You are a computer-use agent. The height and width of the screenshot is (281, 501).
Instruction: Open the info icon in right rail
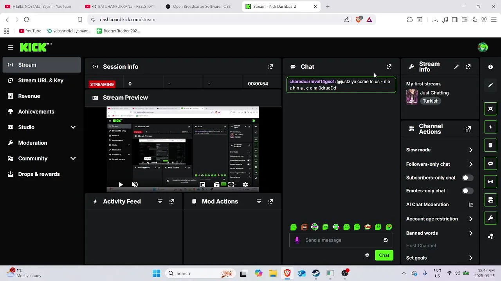(x=490, y=67)
